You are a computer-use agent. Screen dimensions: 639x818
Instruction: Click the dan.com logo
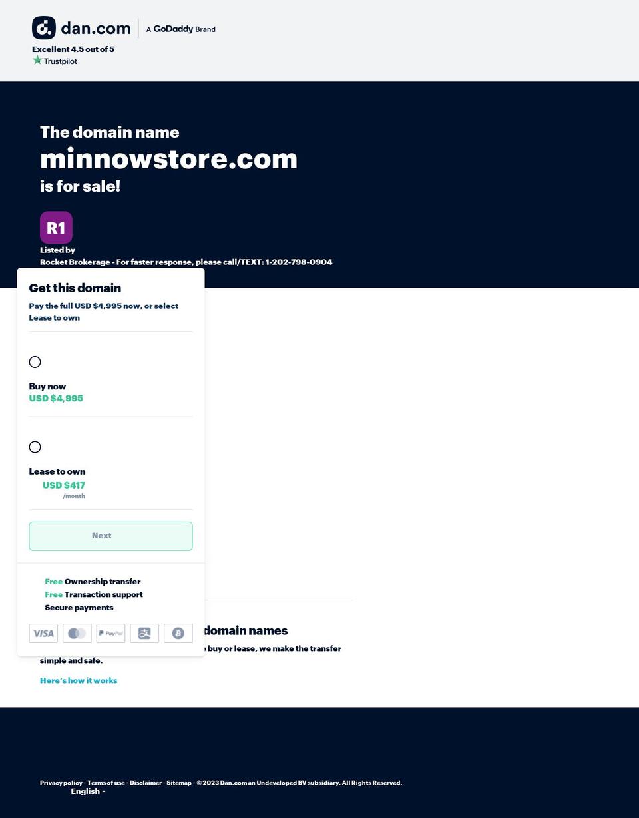(81, 28)
